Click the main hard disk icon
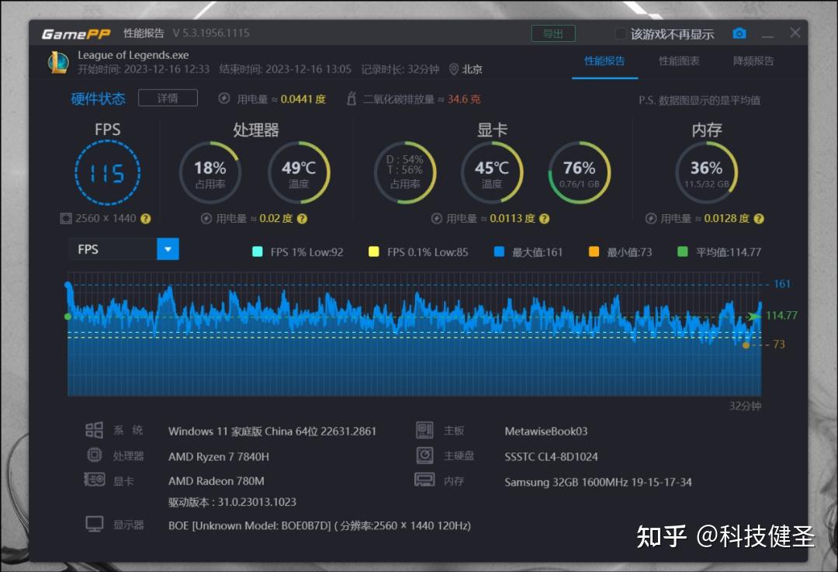The width and height of the screenshot is (838, 572). (x=425, y=455)
